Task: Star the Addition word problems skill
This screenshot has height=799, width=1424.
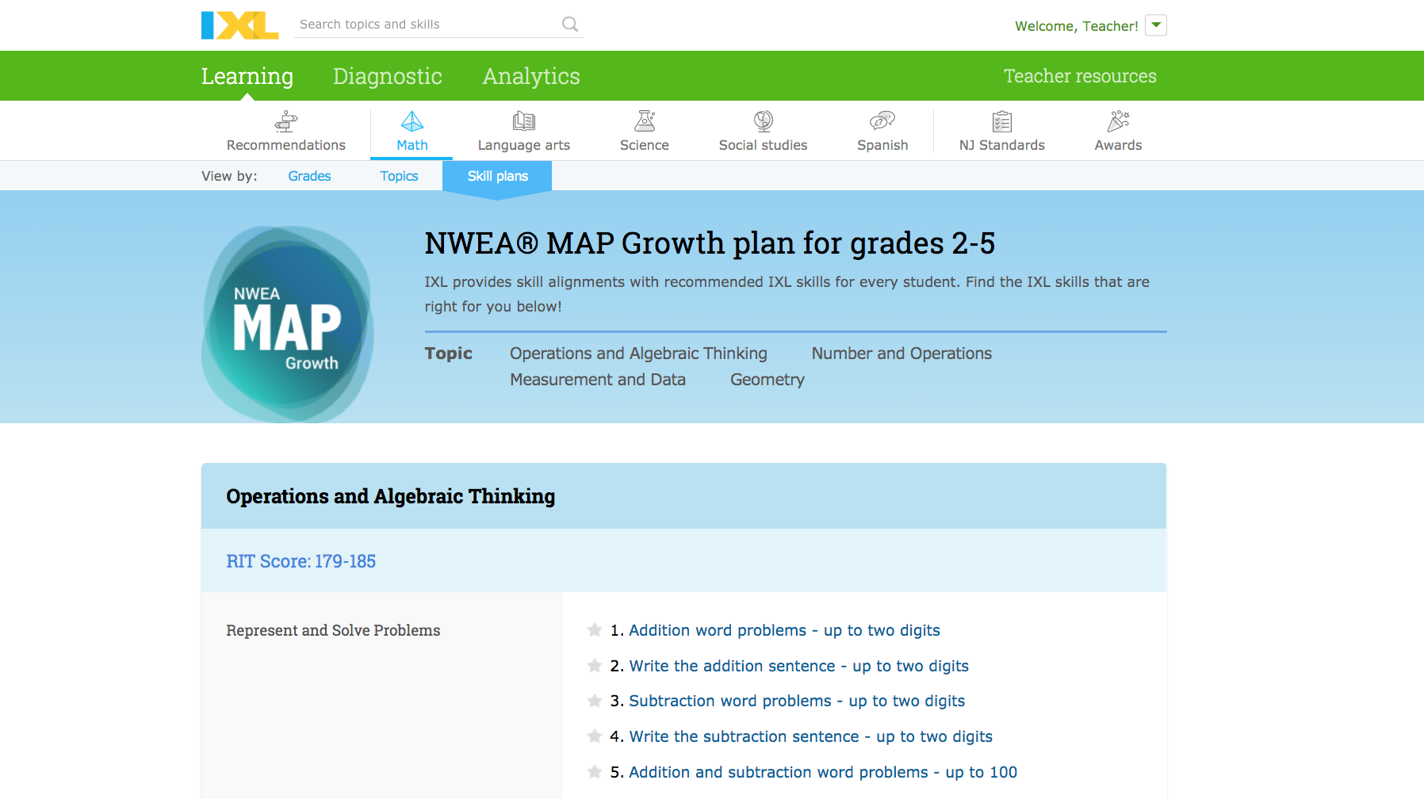Action: 595,630
